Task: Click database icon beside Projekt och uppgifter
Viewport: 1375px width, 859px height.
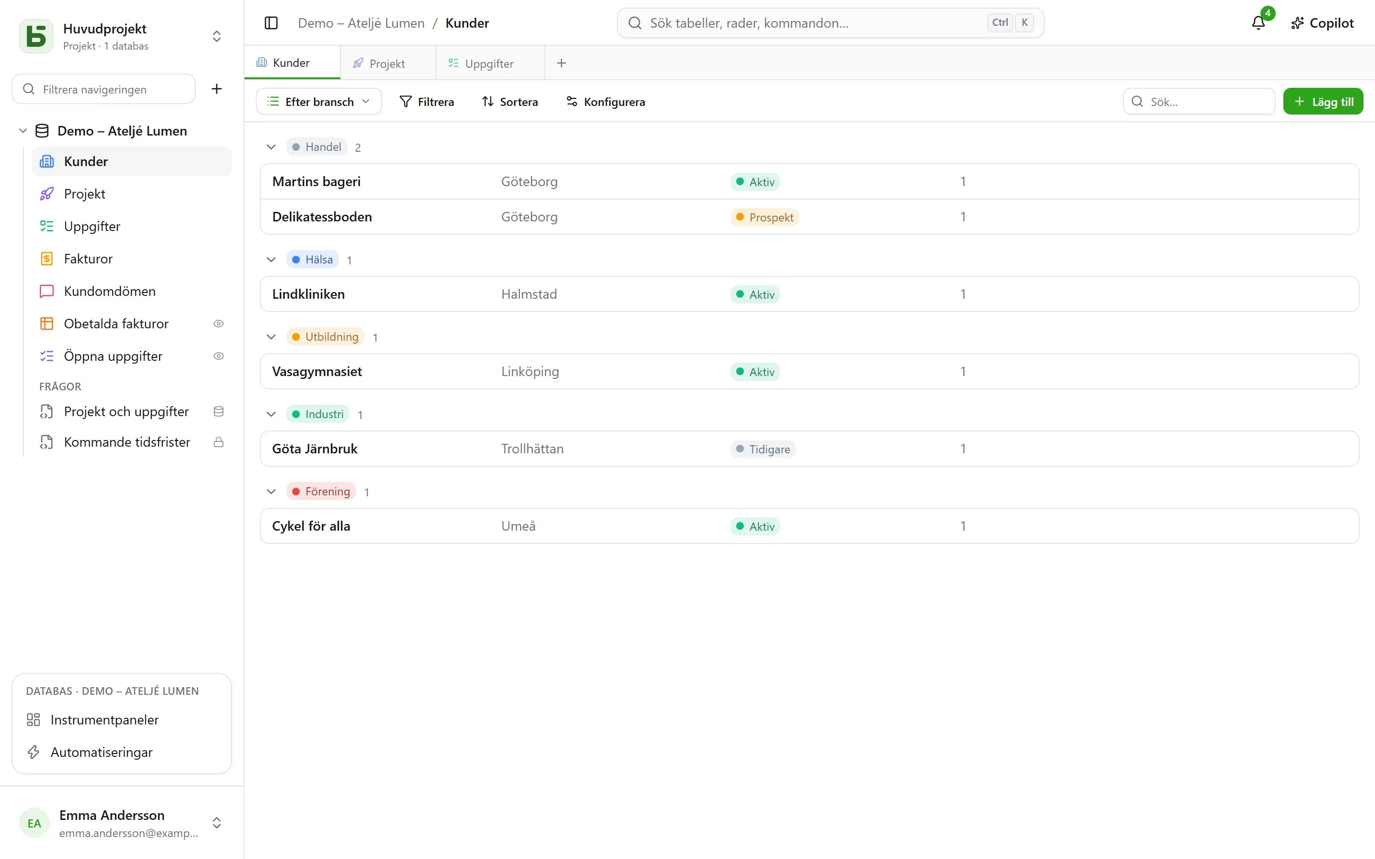Action: 219,411
